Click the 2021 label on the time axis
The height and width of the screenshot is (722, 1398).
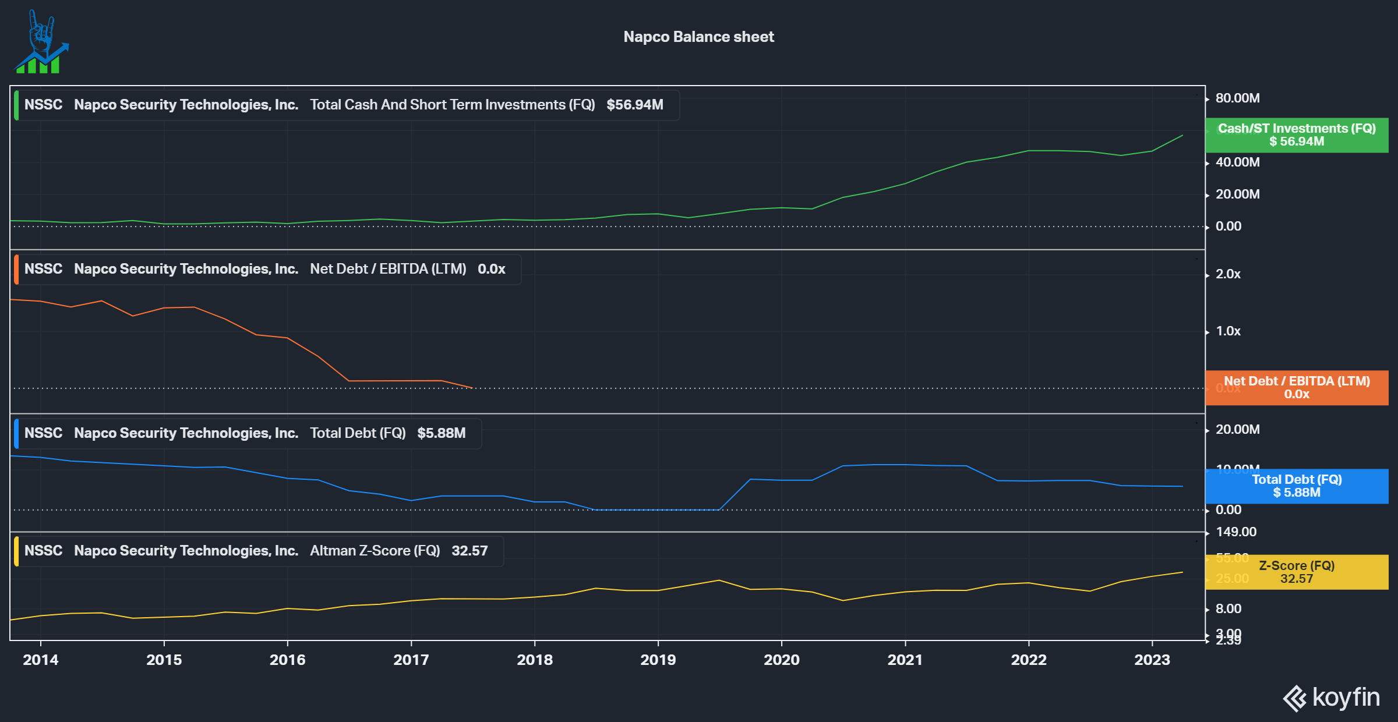point(905,660)
